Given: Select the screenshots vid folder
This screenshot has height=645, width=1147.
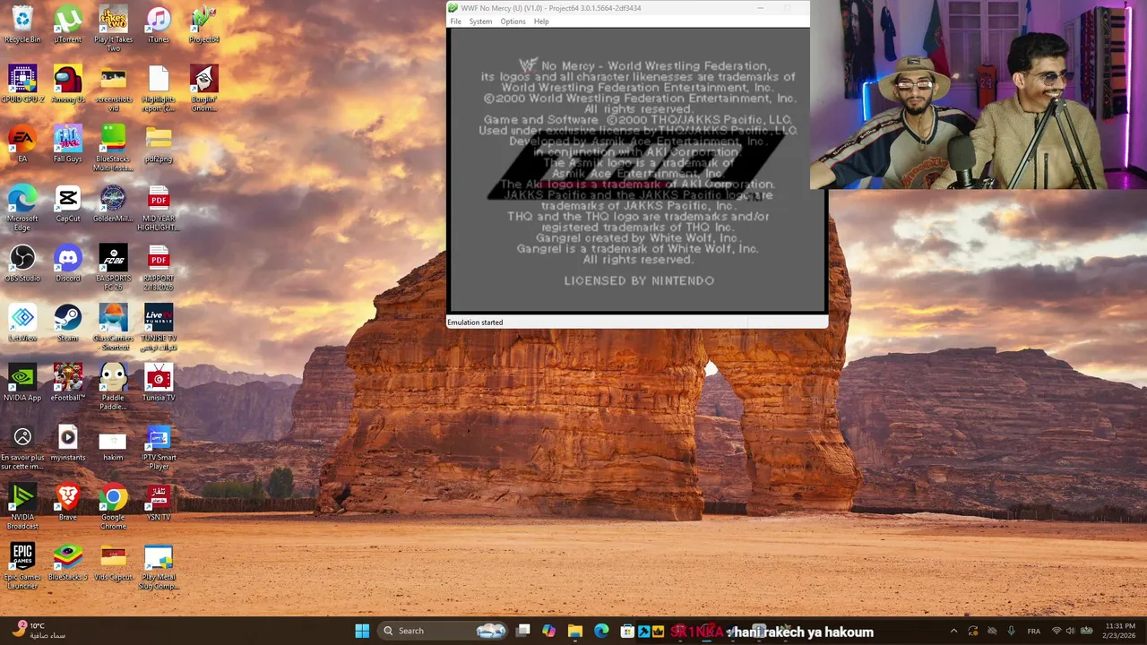Looking at the screenshot, I should point(113,88).
